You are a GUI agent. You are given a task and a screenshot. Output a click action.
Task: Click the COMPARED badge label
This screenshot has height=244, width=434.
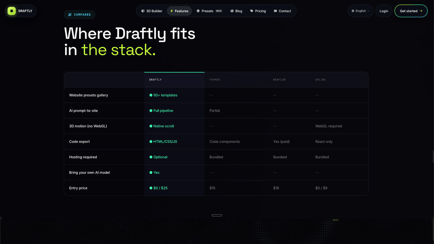[82, 15]
